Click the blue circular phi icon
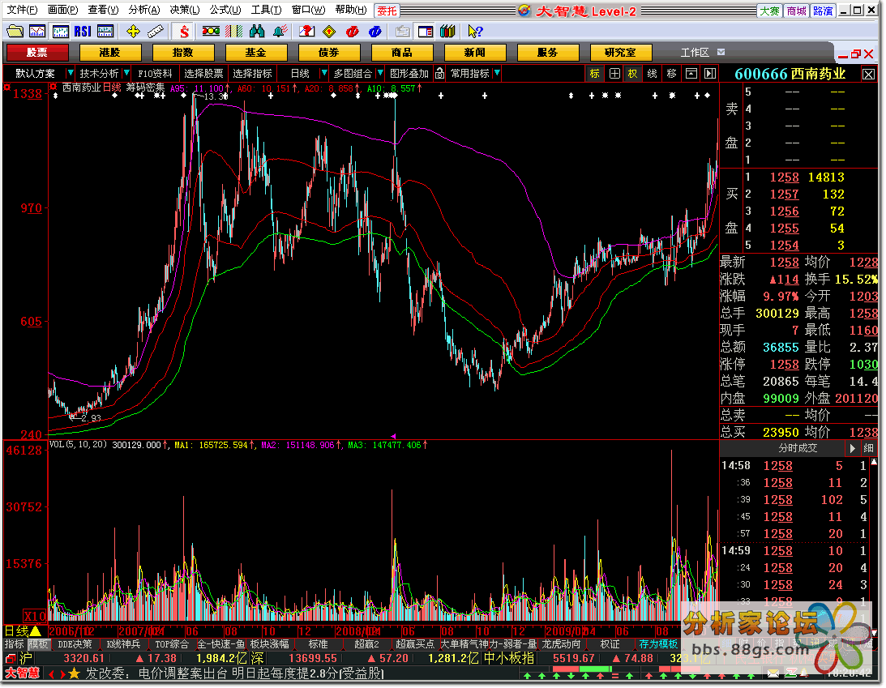The width and height of the screenshot is (886, 688). [375, 32]
